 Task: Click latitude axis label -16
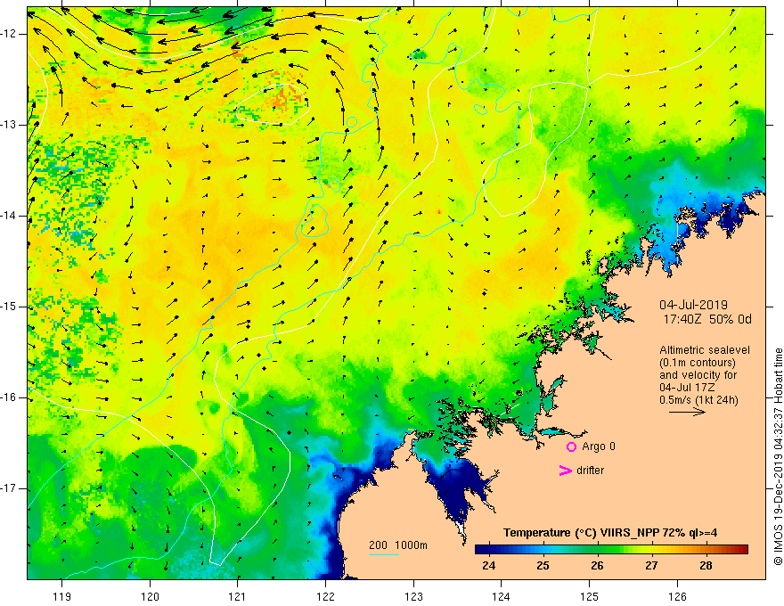point(9,397)
